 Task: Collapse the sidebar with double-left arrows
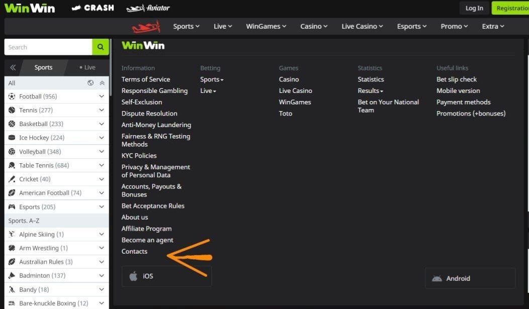[x=13, y=67]
